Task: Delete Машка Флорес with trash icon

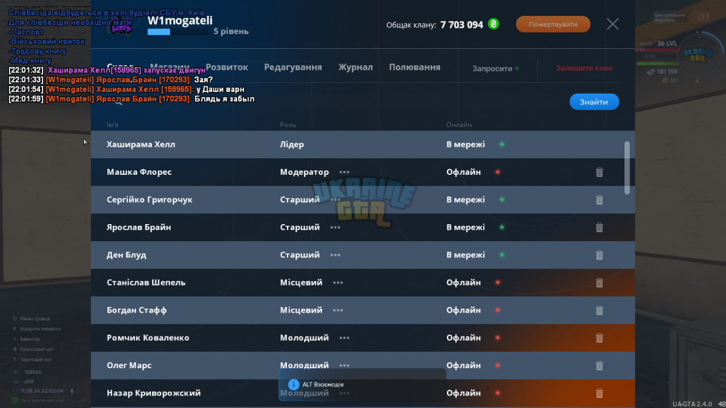Action: (x=599, y=172)
